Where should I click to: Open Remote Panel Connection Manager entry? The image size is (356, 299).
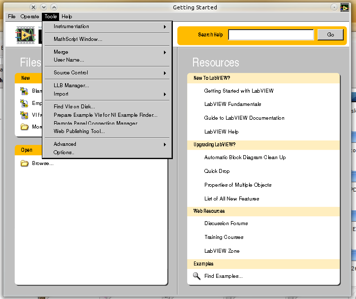click(x=107, y=123)
